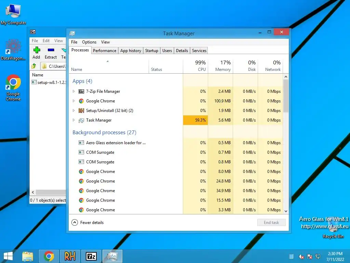Sort processes by Disk column

(x=245, y=66)
